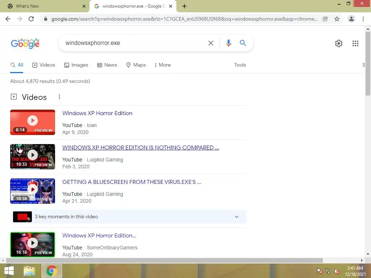Switch to Images results

(76, 65)
